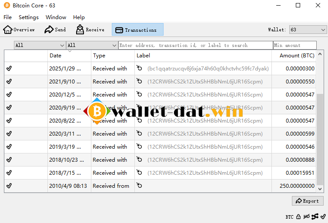328x223 pixels.
Task: Select the 'Received from' type cell
Action: click(x=113, y=186)
